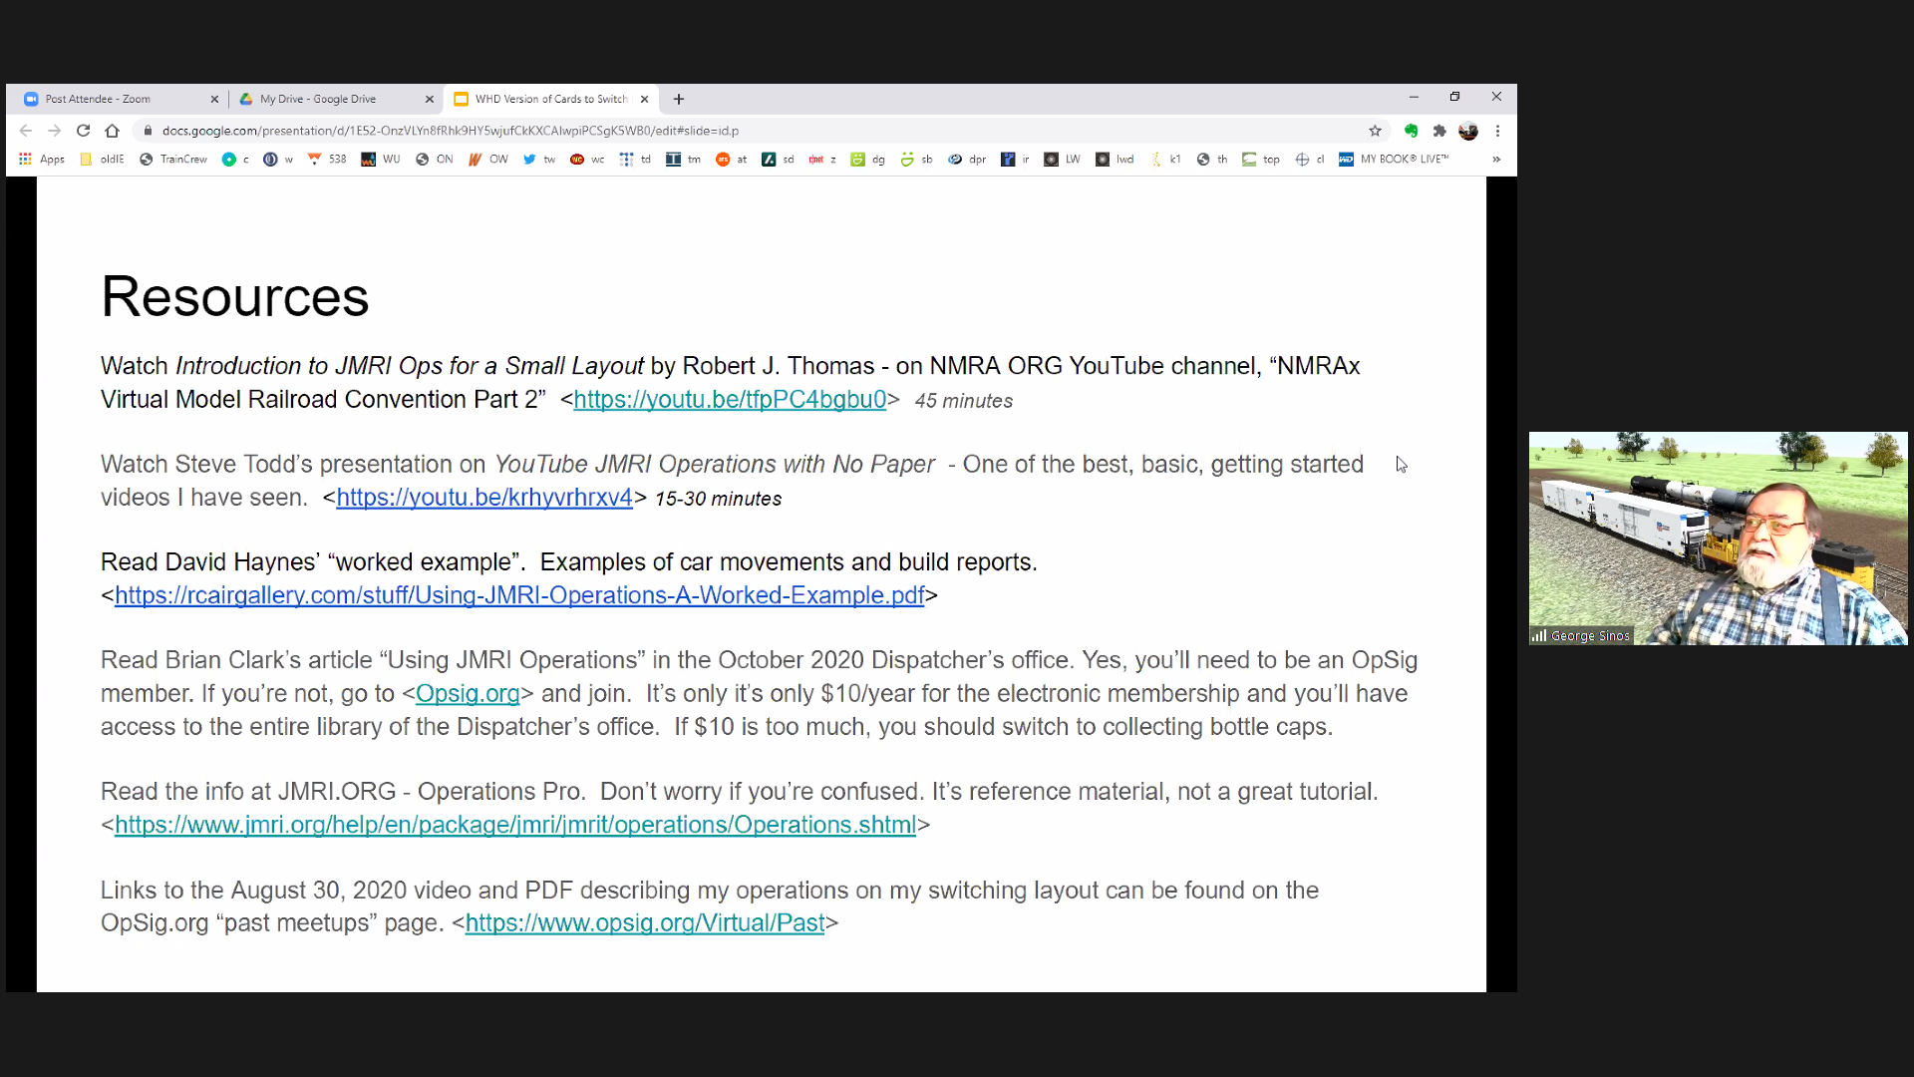Open the Extensions puzzle icon
Viewport: 1914px width, 1077px height.
(1439, 131)
